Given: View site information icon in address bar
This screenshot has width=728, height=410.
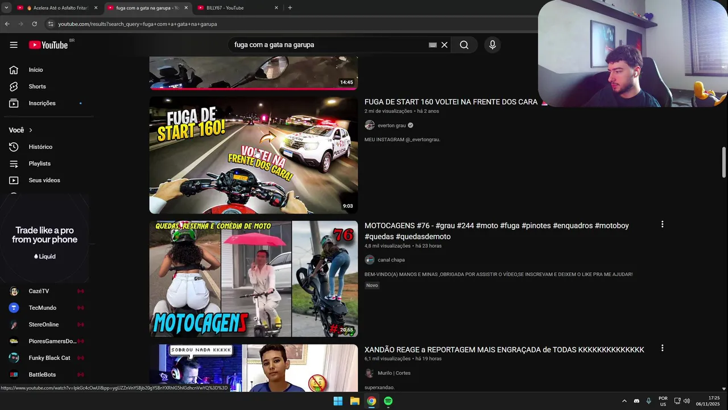Looking at the screenshot, I should click(x=50, y=24).
